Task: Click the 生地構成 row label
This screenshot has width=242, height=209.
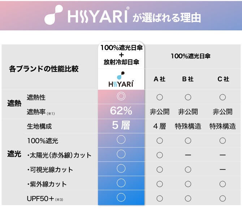Action: 39,126
